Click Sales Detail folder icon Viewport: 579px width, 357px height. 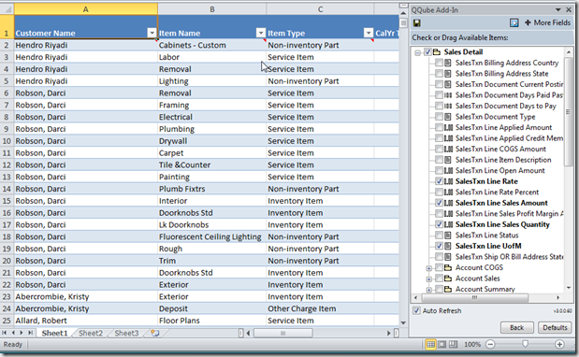[437, 52]
